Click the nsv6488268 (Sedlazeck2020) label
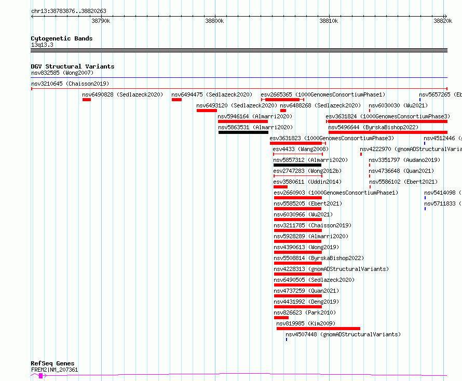Viewport: 462px width, 381px height. (320, 105)
